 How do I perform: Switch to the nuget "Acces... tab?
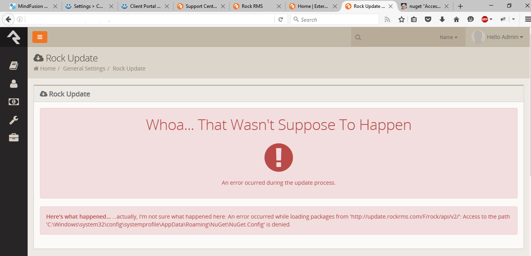[x=425, y=6]
